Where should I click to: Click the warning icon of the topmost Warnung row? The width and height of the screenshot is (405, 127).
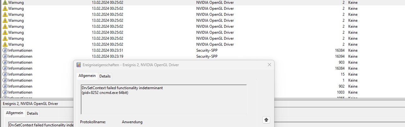point(5,3)
